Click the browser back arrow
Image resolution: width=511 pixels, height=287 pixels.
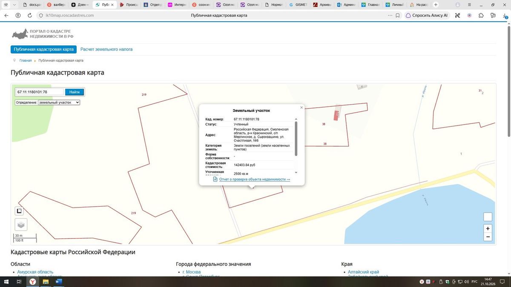point(6,15)
